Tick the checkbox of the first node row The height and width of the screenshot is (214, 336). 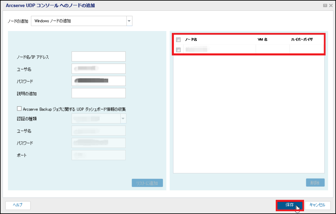(178, 50)
